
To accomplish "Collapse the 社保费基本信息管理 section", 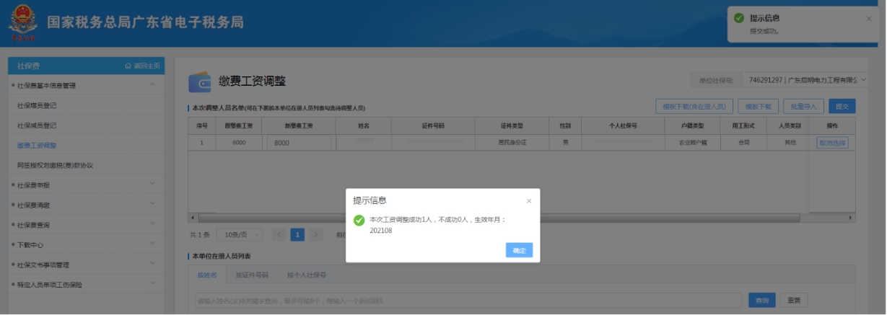I will tap(152, 86).
